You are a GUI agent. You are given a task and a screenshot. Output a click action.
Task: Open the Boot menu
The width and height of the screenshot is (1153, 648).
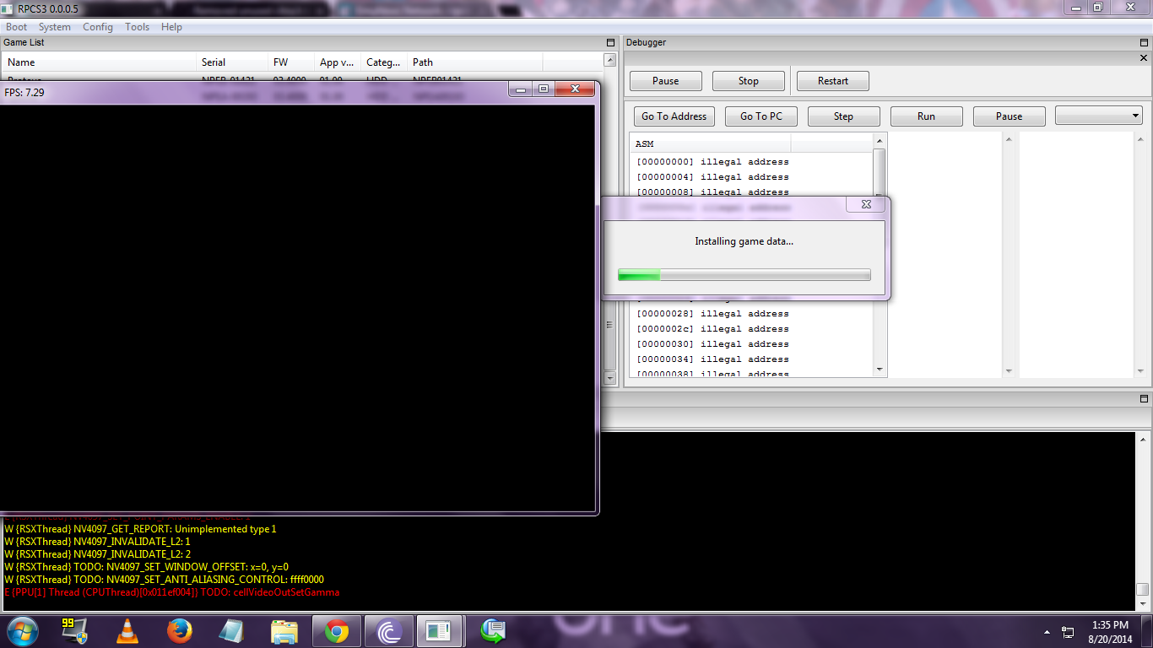pos(17,27)
